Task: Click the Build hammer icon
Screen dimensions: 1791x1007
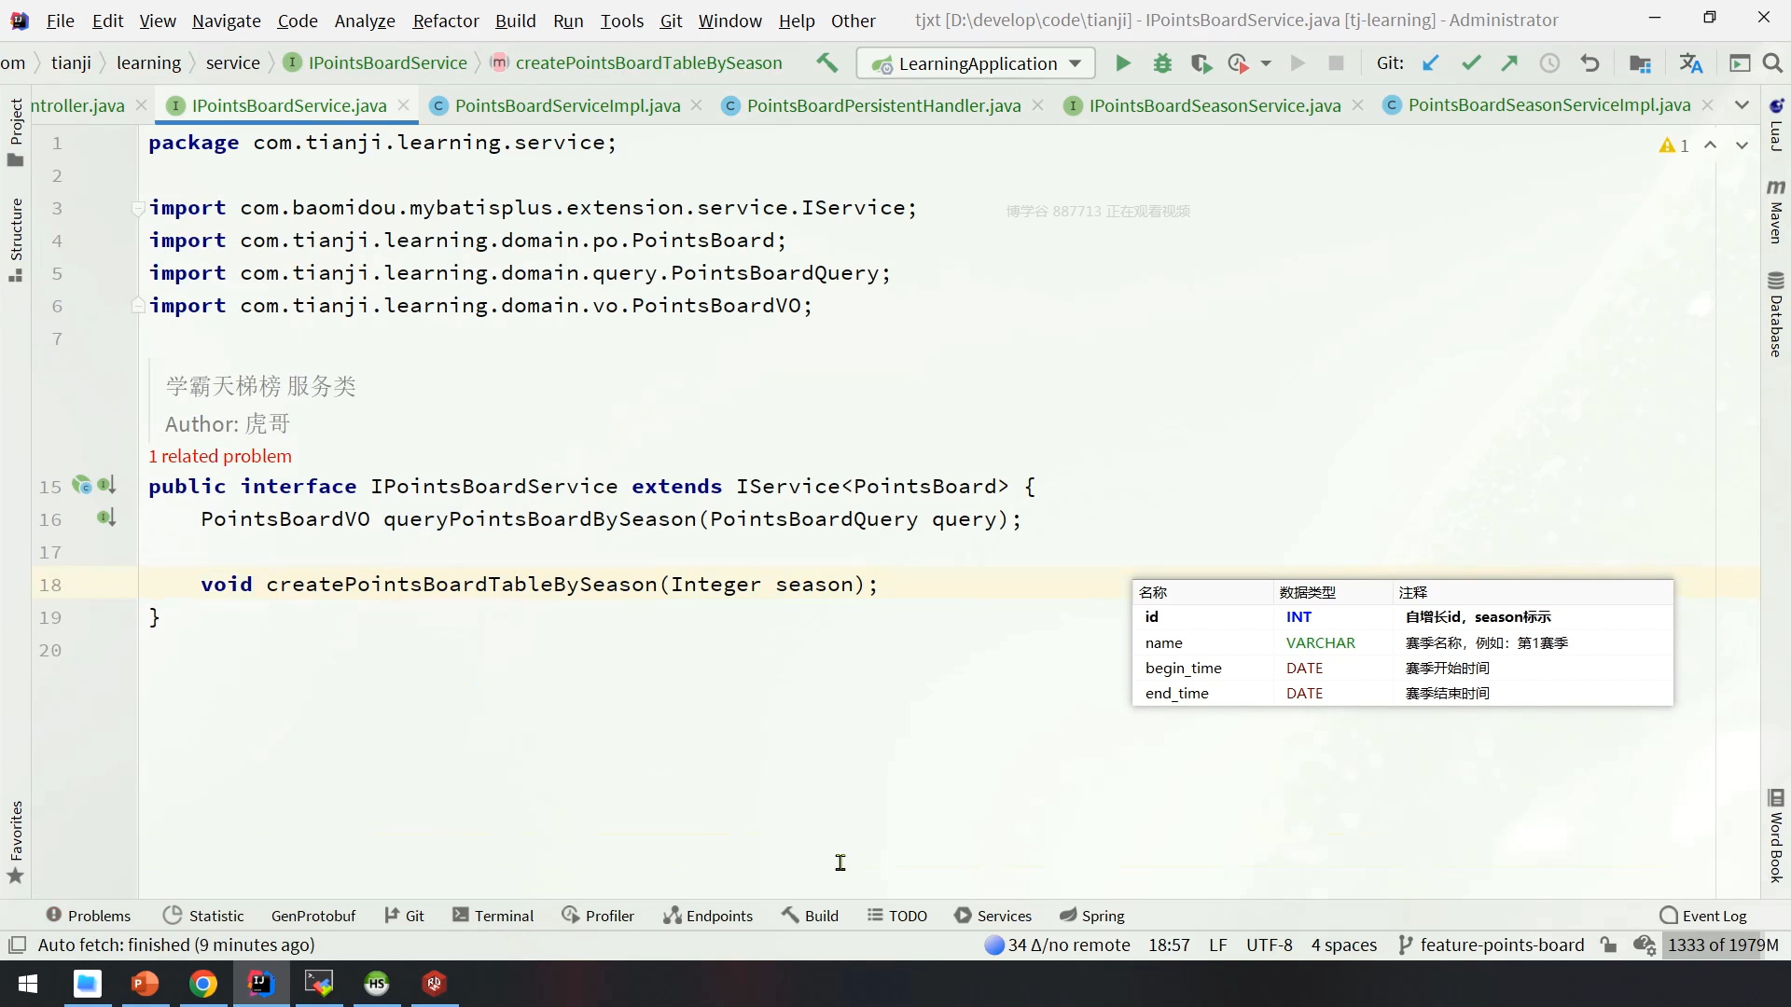Action: coord(826,63)
